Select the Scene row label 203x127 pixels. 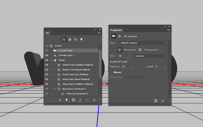coord(58,46)
